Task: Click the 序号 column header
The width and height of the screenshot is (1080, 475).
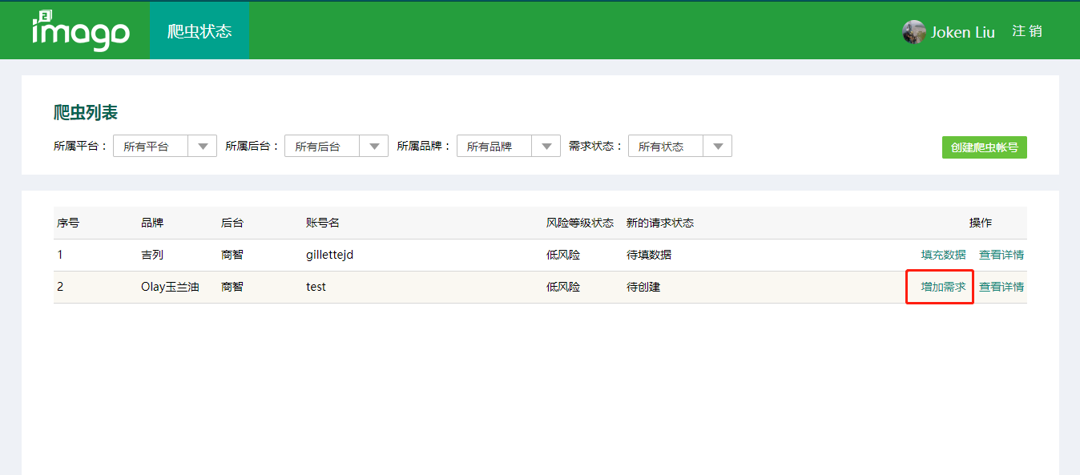Action: [x=68, y=223]
